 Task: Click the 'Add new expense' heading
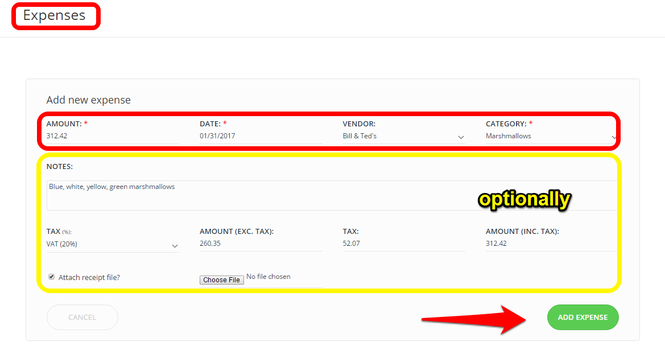pos(89,100)
